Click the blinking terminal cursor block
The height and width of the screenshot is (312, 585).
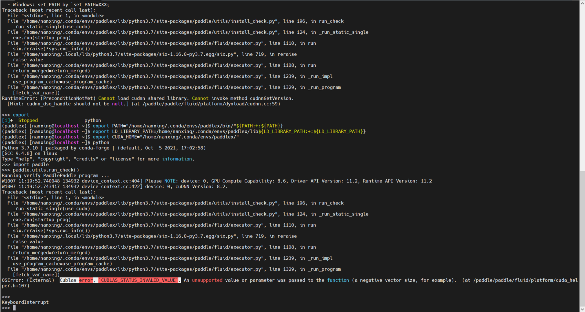pyautogui.click(x=14, y=308)
